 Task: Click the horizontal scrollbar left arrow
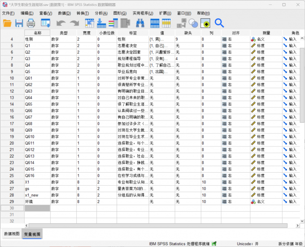pos(26,226)
